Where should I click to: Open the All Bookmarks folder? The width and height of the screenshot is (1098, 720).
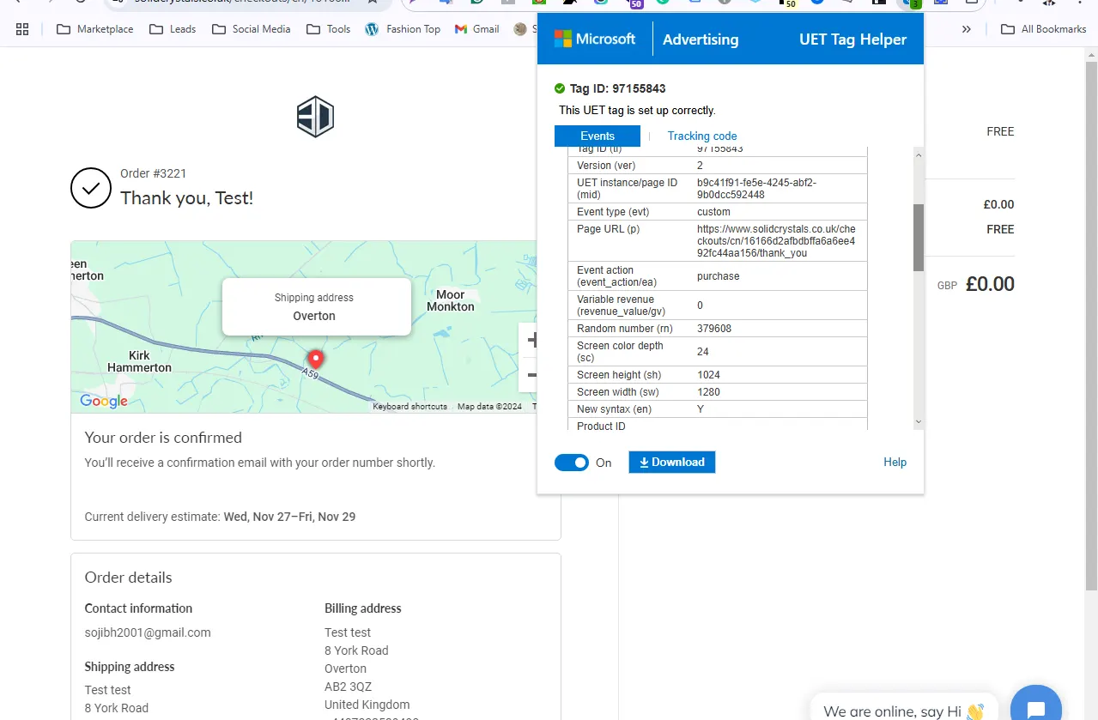[1044, 29]
